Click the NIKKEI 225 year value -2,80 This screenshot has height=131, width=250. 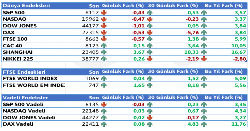point(239,59)
